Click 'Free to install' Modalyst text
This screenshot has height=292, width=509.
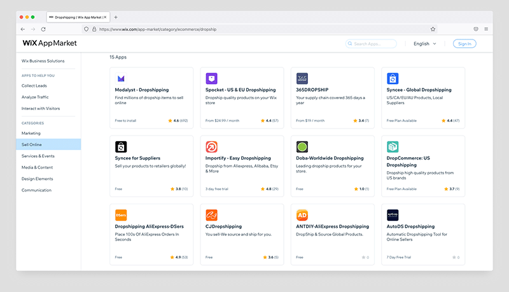coord(125,121)
